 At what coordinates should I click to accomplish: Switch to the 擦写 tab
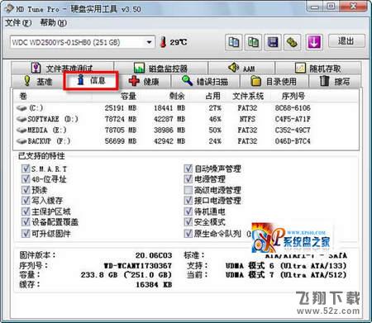click(x=335, y=81)
